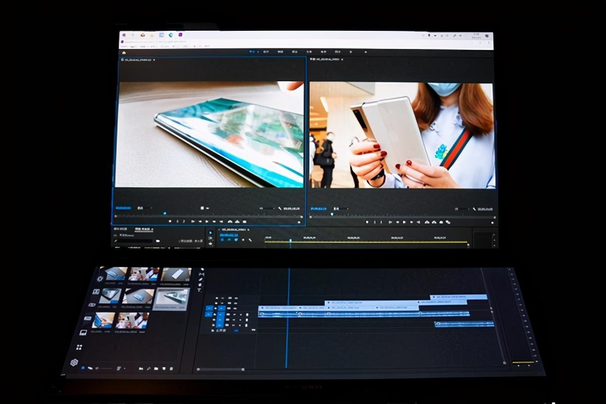
Task: Click the purple app icon on taskbar
Action: pyautogui.click(x=180, y=35)
